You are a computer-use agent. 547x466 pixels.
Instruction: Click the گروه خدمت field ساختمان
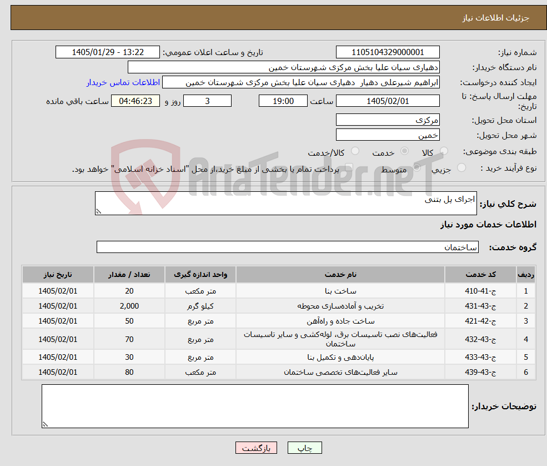click(288, 247)
